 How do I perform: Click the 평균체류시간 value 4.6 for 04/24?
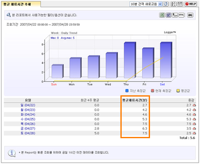(145, 114)
